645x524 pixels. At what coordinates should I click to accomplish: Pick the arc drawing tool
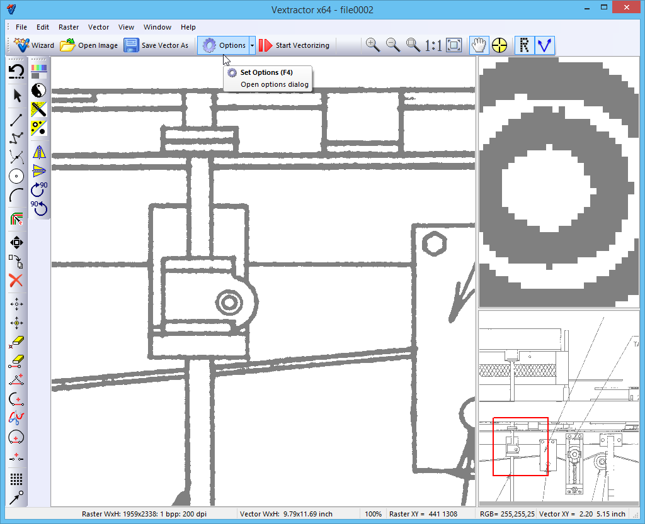tap(16, 196)
